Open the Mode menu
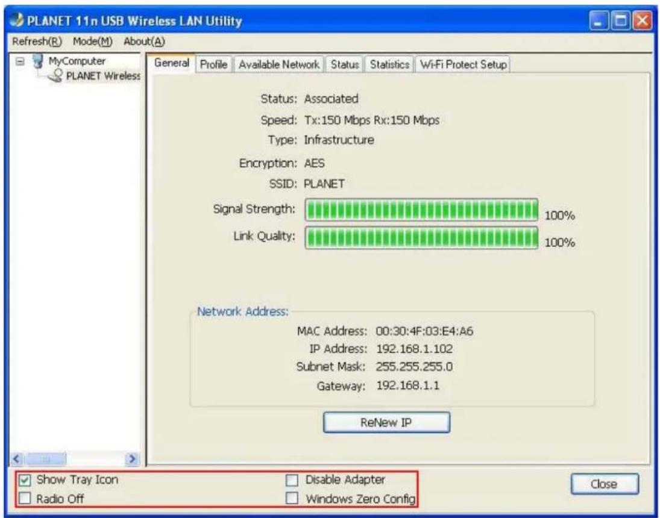 click(x=93, y=41)
